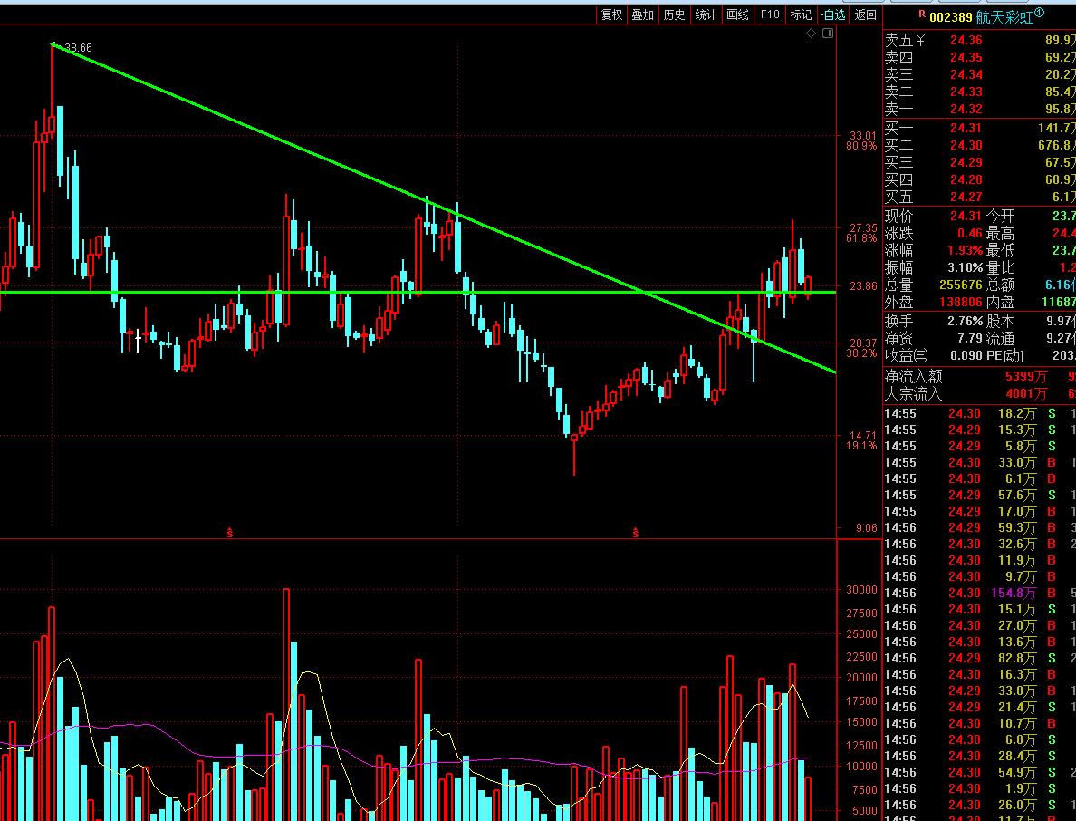The height and width of the screenshot is (821, 1076).
Task: Click the 61.8% Fibonacci axis label
Action: tap(861, 238)
